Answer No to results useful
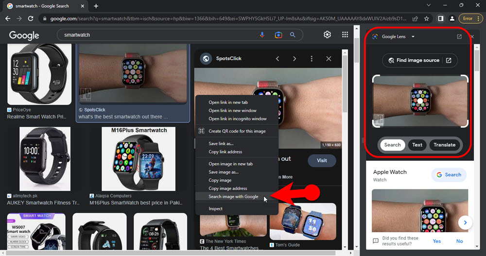This screenshot has width=486, height=256. [459, 241]
